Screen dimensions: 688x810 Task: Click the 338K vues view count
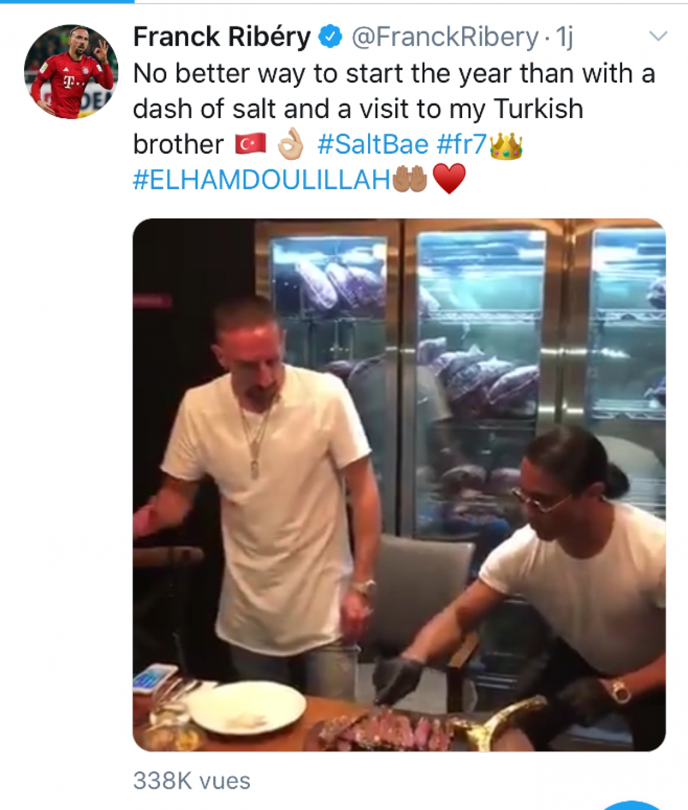(x=191, y=781)
